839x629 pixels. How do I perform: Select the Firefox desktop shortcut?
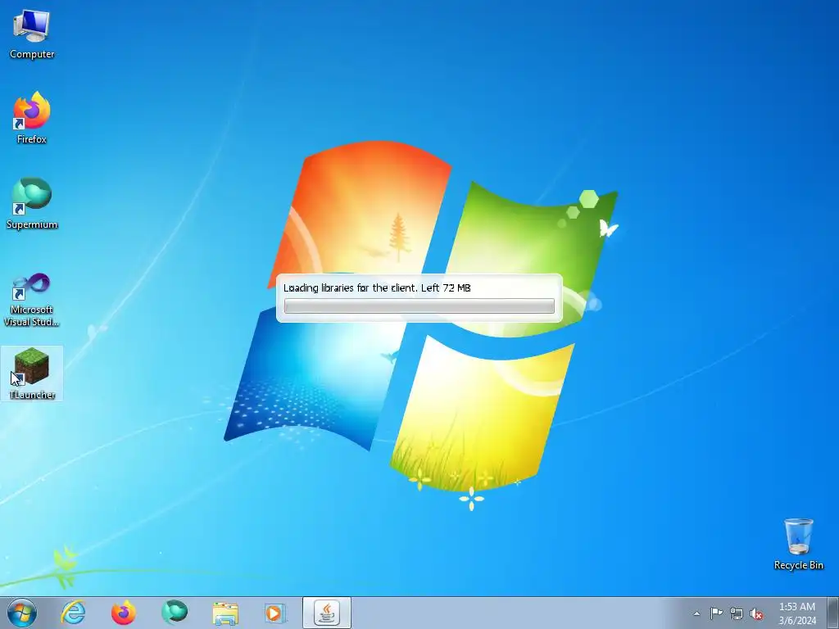[32, 118]
